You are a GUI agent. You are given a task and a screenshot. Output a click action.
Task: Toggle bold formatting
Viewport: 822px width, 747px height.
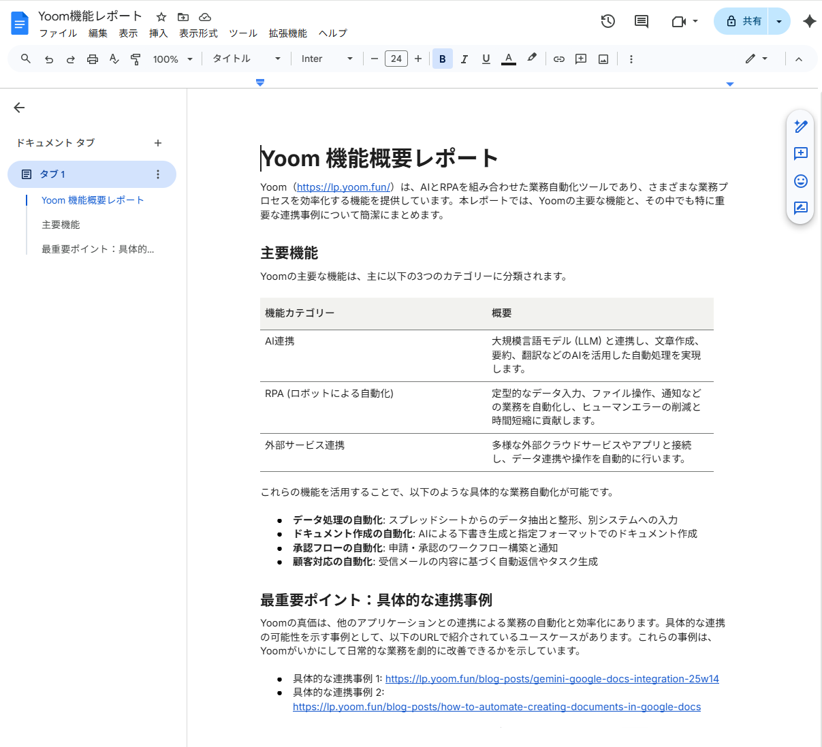pyautogui.click(x=443, y=59)
